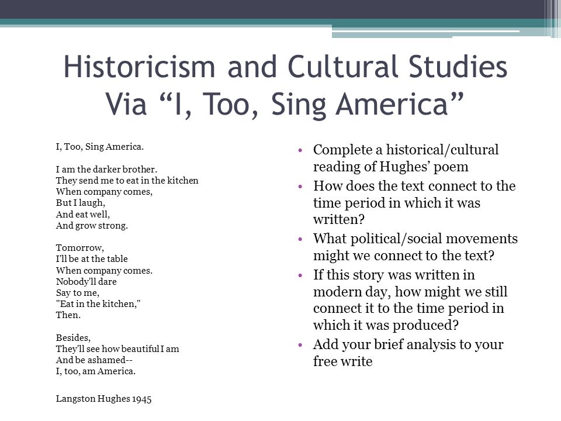
Task: Click the bullet line 'Complete a historical/cultural'
Action: pyautogui.click(x=406, y=150)
